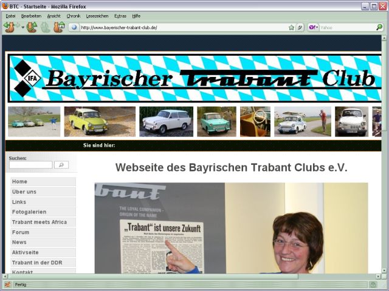Open the Kontakt link
This screenshot has height=291, width=389.
[43, 271]
